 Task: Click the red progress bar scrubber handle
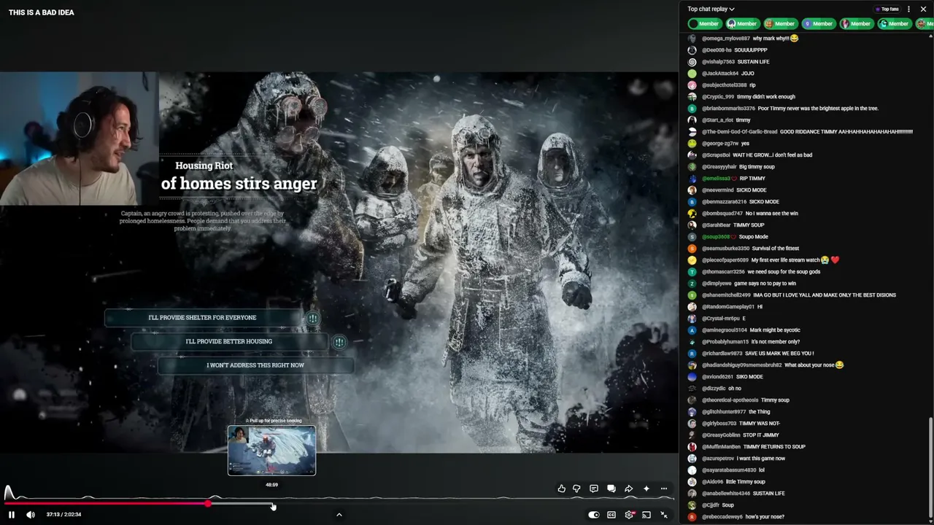209,503
